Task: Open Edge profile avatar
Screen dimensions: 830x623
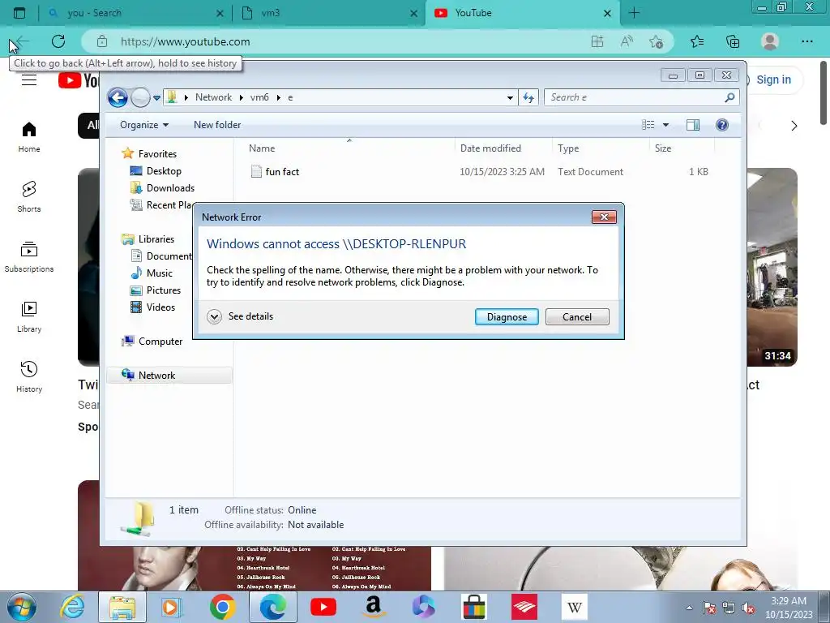Action: 770,41
